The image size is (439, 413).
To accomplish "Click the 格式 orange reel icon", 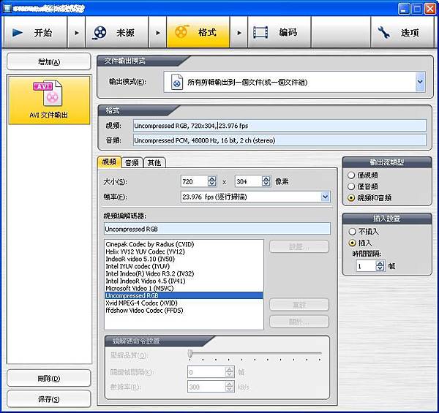I will tap(181, 32).
